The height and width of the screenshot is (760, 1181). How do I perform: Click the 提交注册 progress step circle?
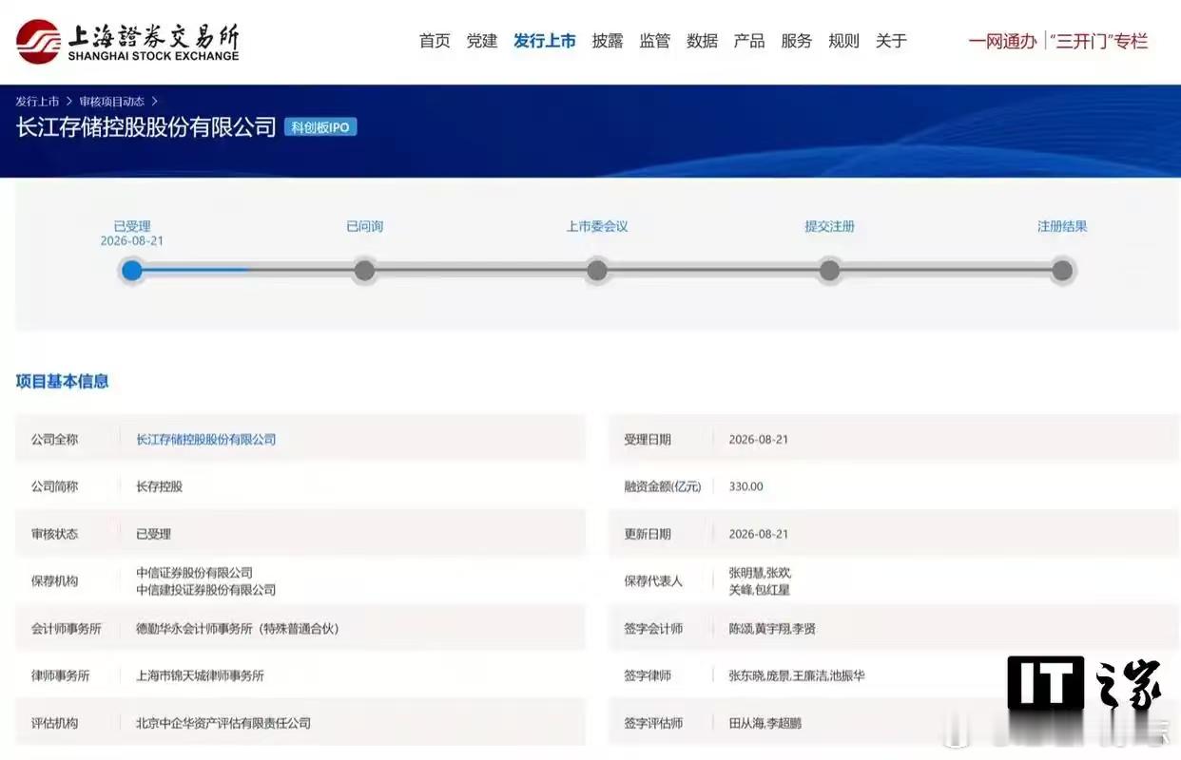point(830,271)
